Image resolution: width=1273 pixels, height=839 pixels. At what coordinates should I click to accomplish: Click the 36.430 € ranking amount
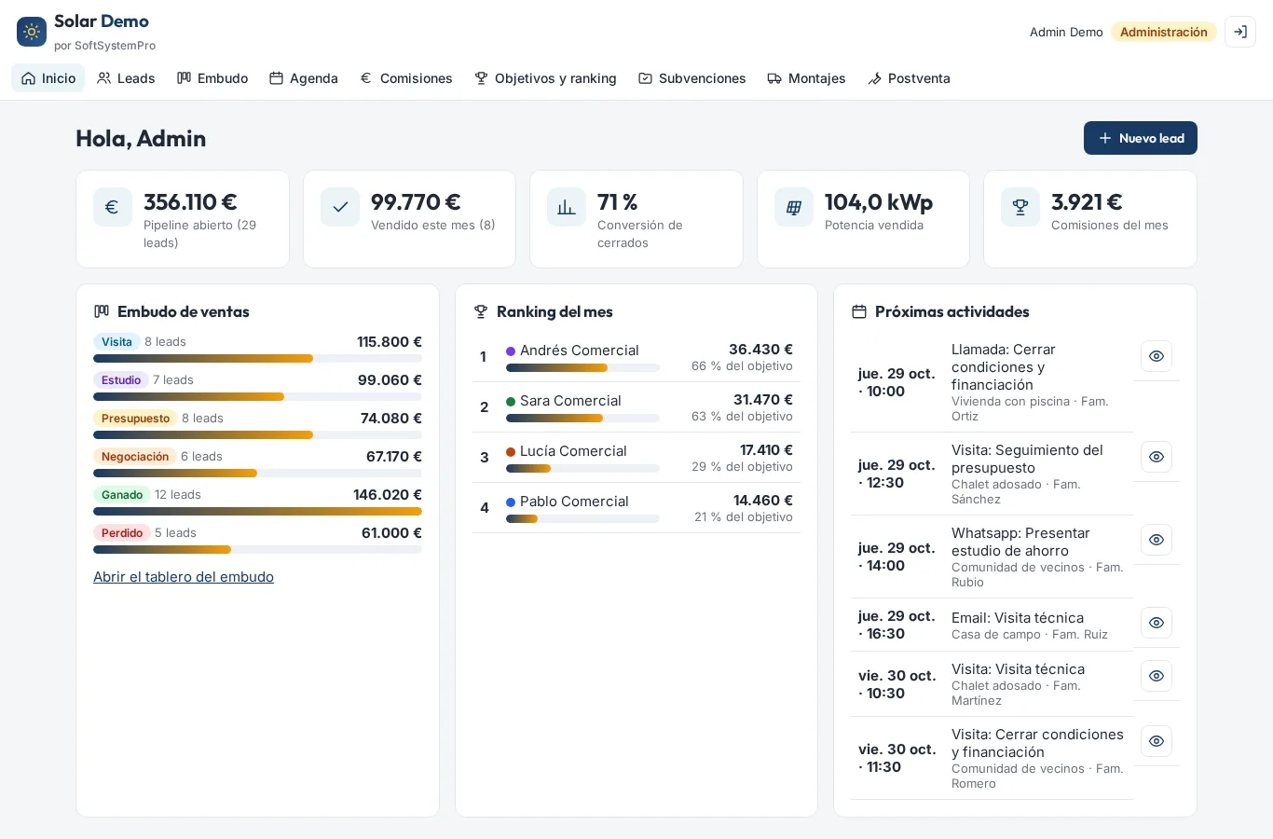point(760,350)
